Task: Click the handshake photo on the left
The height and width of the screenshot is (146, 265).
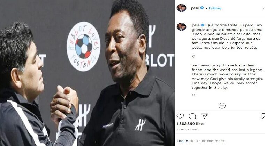Action: [88, 73]
